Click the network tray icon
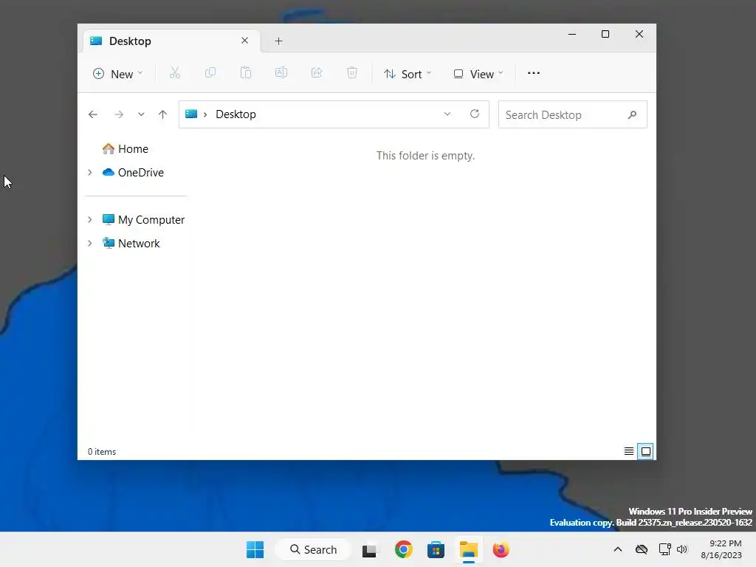756x567 pixels. [665, 549]
